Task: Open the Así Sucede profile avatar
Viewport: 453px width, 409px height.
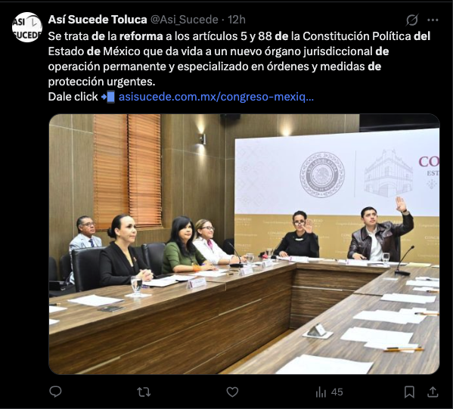Action: point(27,27)
